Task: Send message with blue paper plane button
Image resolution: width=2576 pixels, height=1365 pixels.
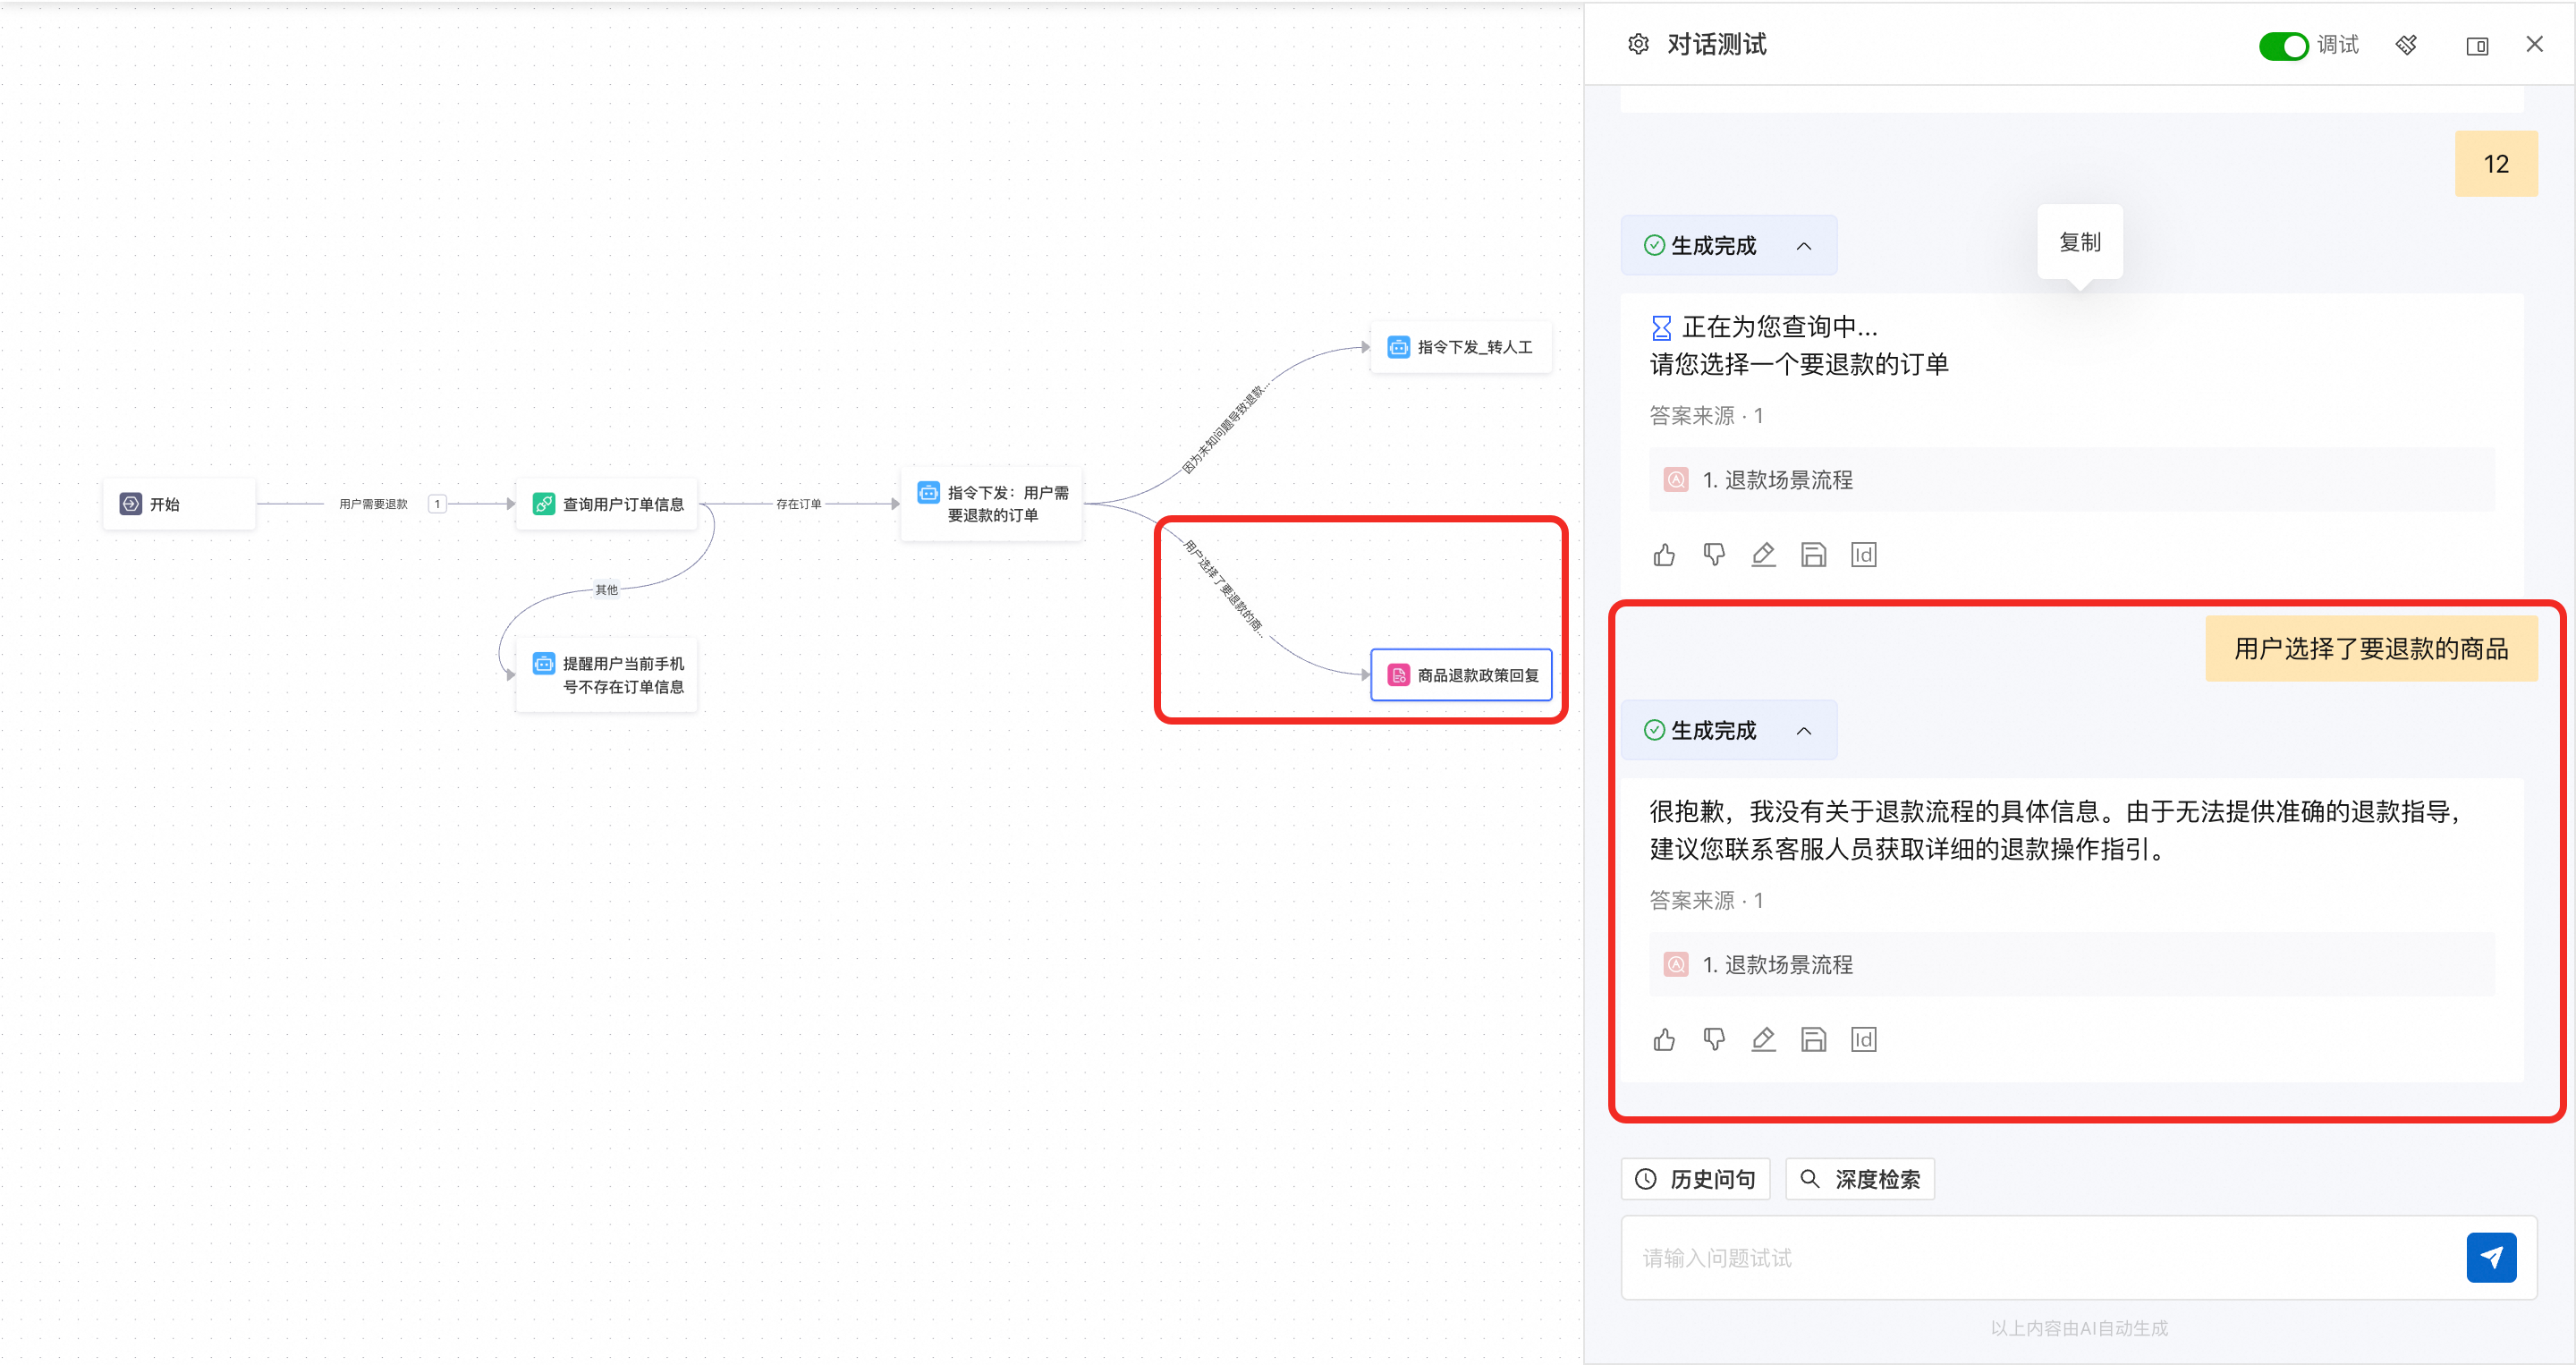Action: click(2490, 1257)
